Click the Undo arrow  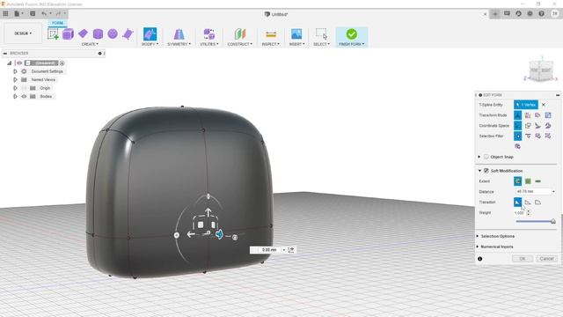(x=44, y=14)
